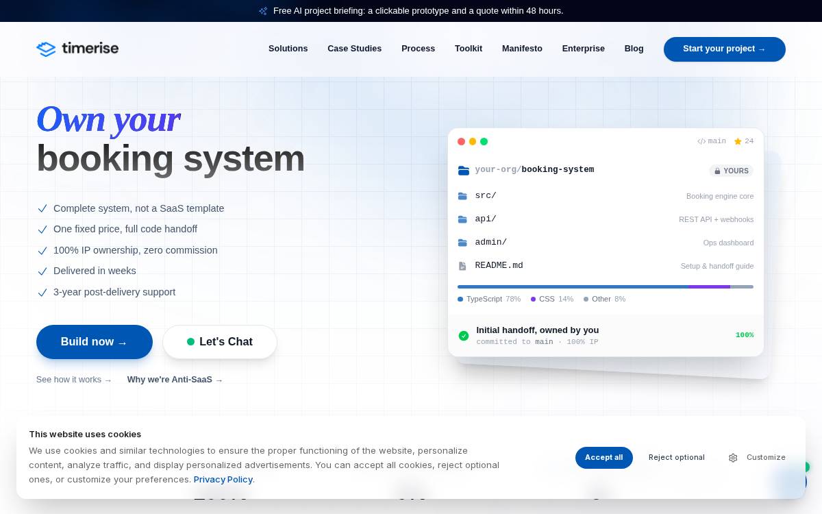Screen dimensions: 822x514
Task: Open the Manifesto page
Action: (x=522, y=49)
